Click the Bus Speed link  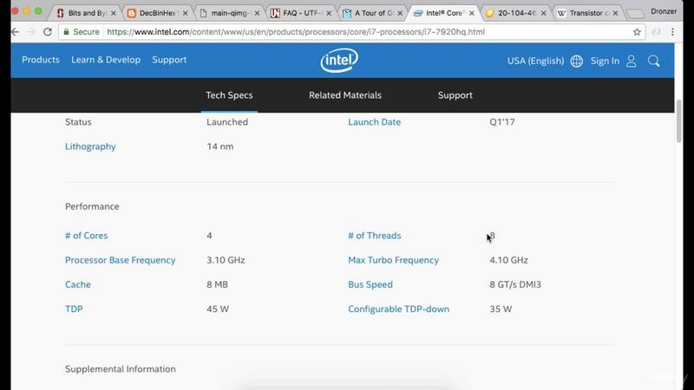click(x=370, y=284)
